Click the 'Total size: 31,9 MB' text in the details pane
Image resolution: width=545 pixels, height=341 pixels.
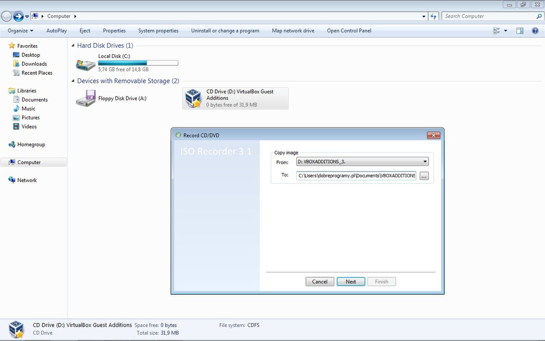click(x=158, y=333)
